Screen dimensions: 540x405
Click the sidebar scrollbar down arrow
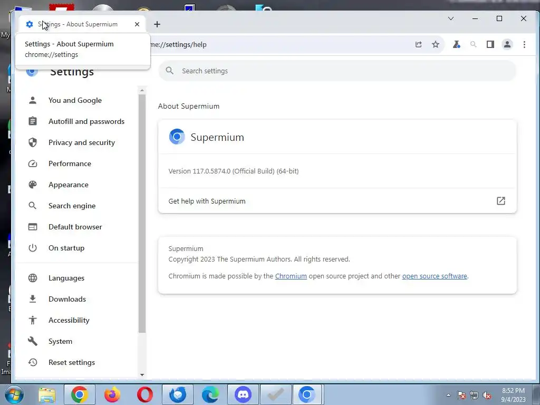[x=142, y=375]
